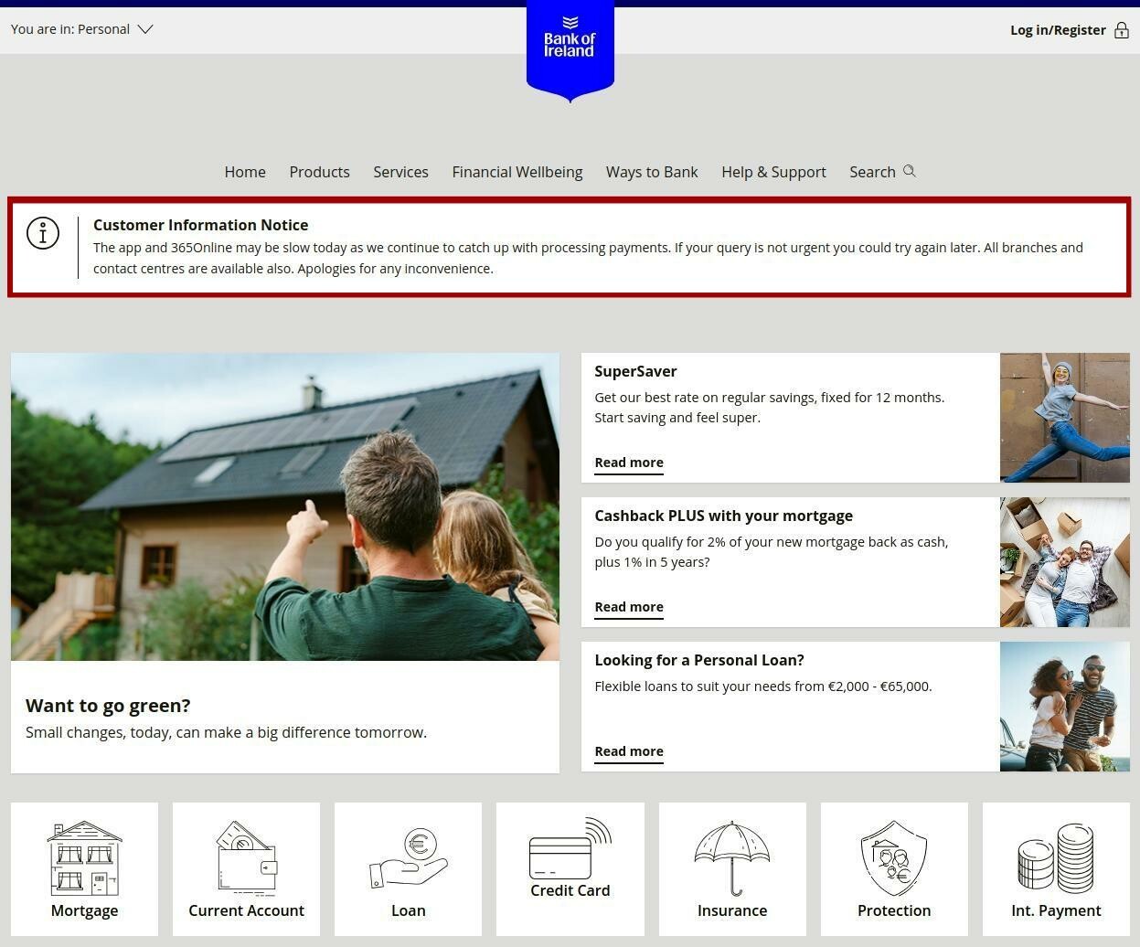Click the house with solar panels image
Screen dimensions: 1140x947
(x=285, y=506)
